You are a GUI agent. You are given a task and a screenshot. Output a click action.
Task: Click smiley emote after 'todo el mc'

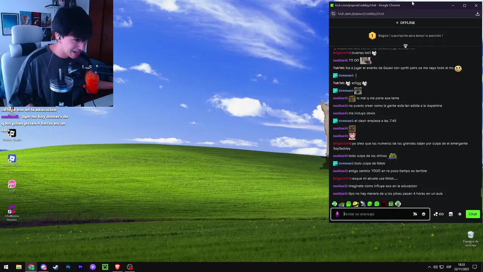(458, 68)
